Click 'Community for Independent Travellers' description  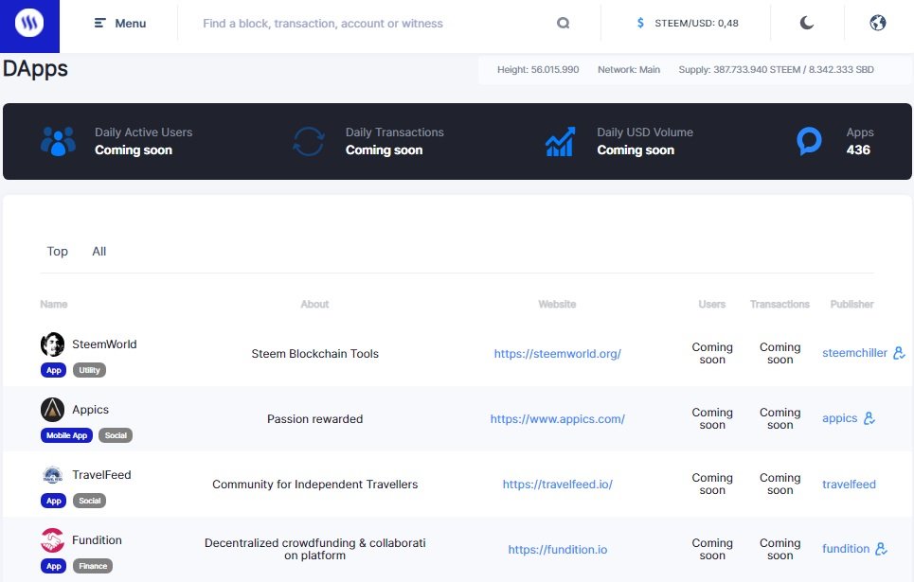coord(314,485)
